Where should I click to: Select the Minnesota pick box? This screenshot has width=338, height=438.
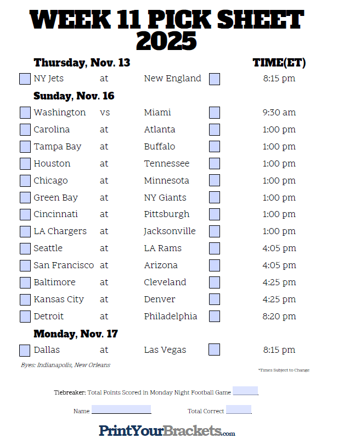point(215,180)
